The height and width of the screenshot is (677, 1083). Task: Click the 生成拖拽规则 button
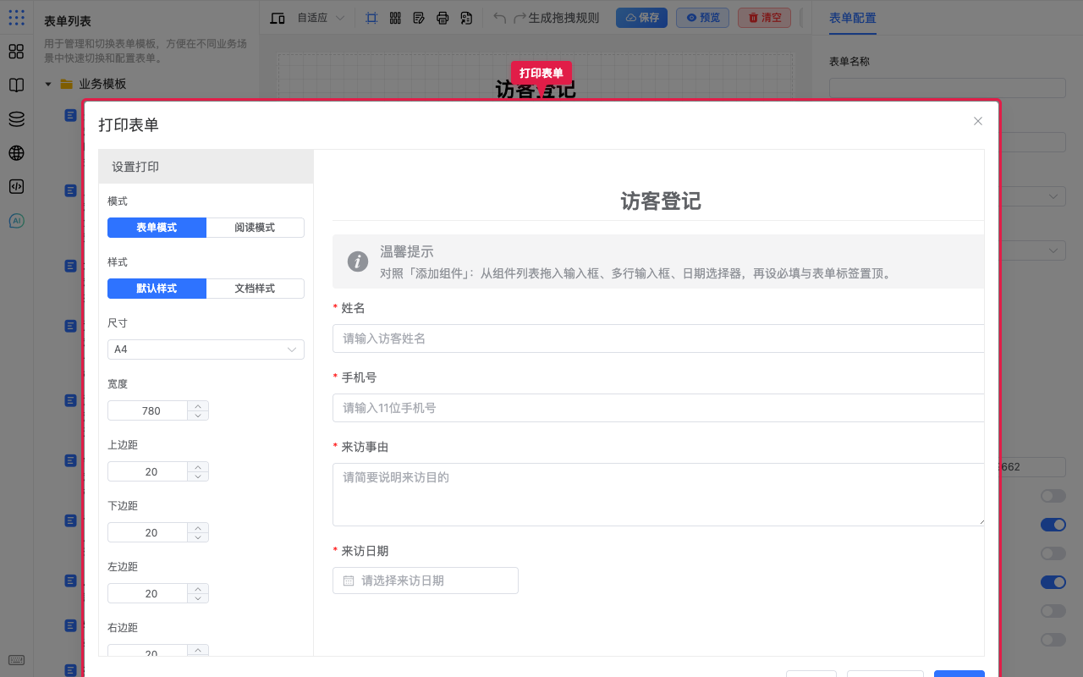(x=563, y=18)
